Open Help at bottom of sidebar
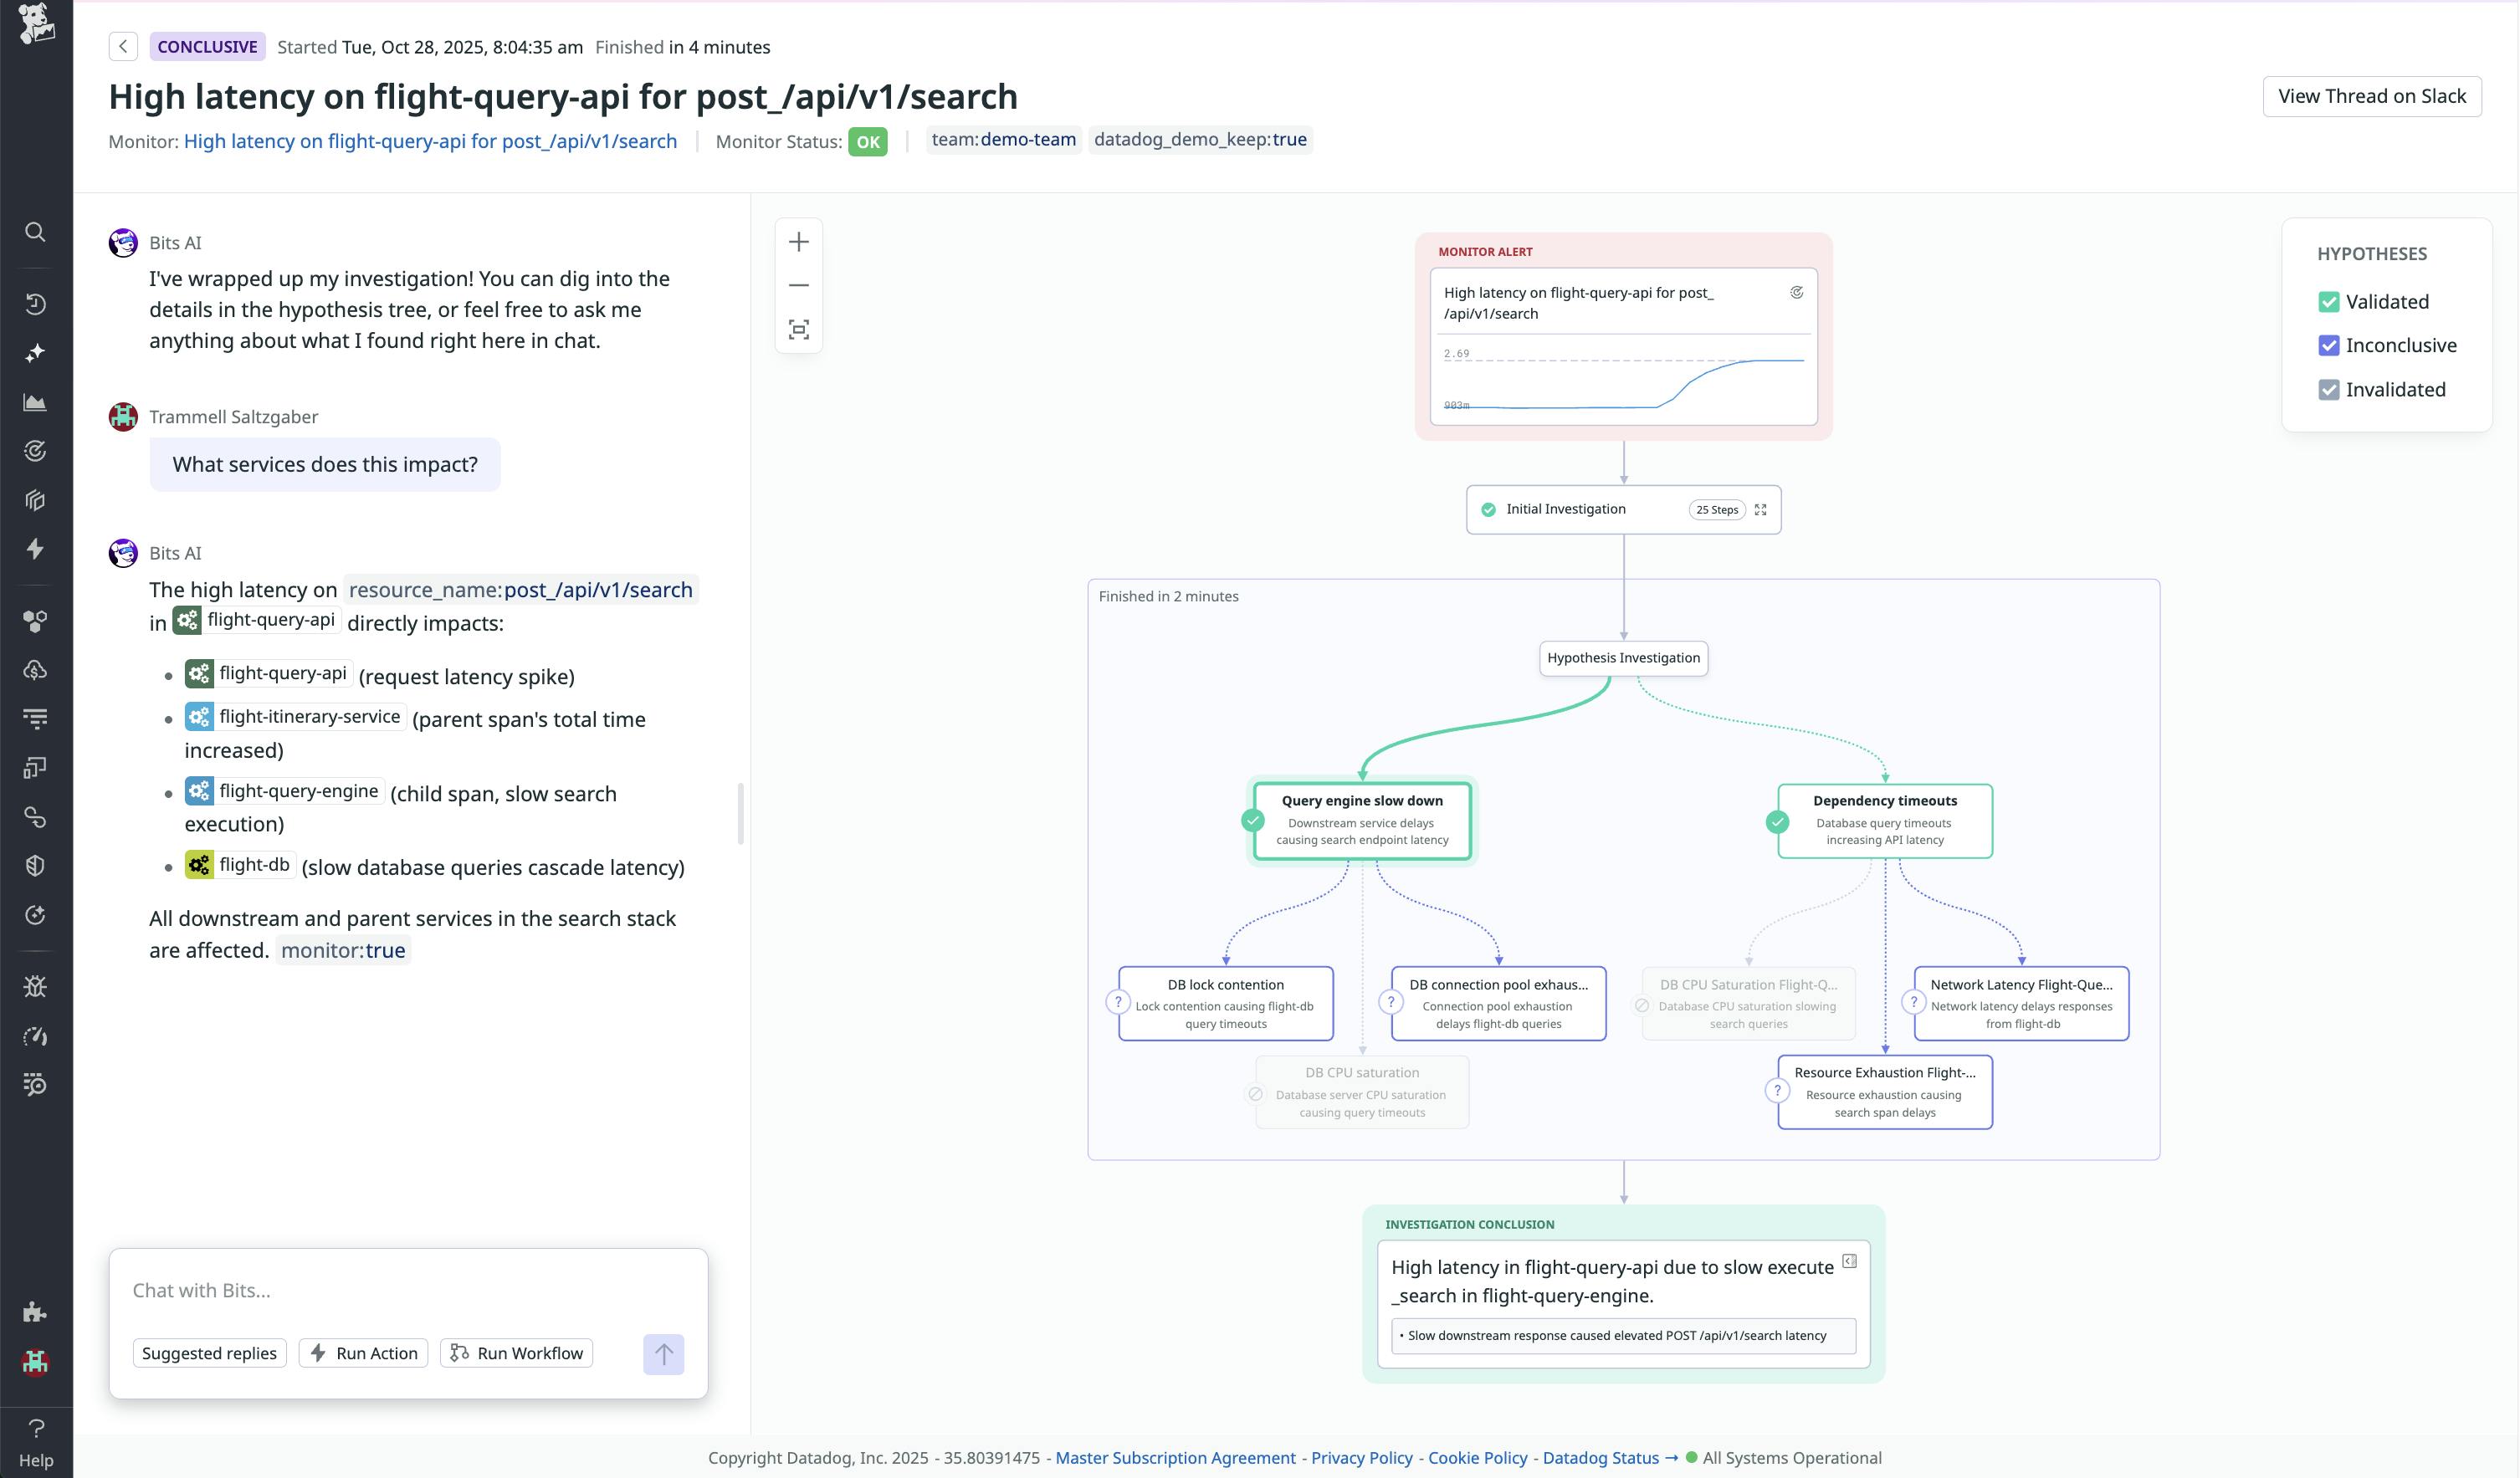This screenshot has height=1478, width=2520. (36, 1429)
